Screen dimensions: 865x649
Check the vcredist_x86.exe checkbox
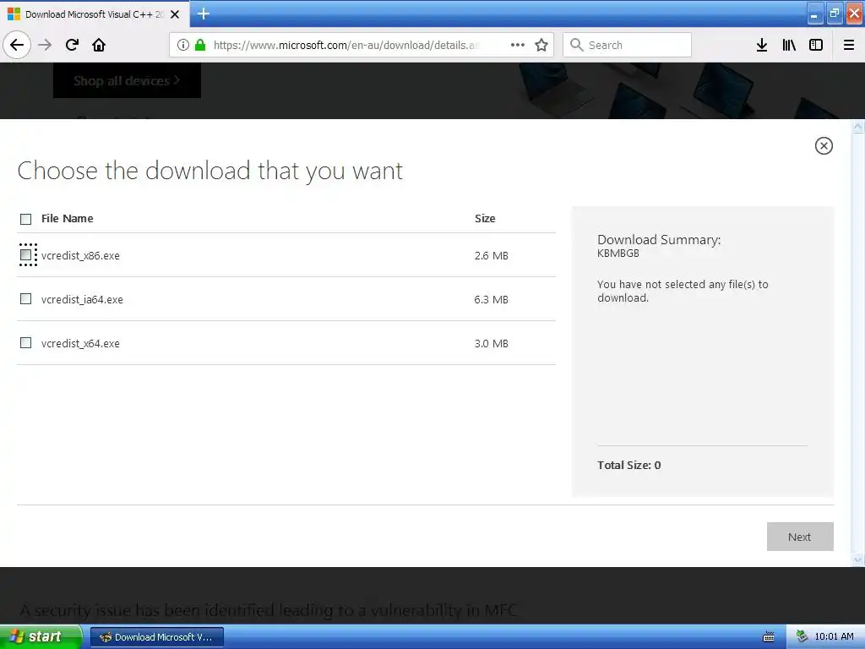(x=26, y=255)
